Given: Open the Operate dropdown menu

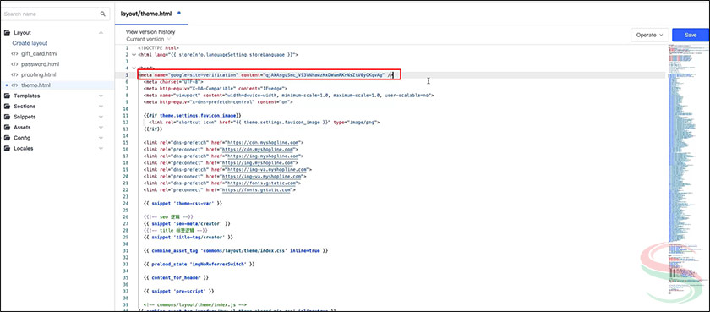Looking at the screenshot, I should pyautogui.click(x=649, y=35).
